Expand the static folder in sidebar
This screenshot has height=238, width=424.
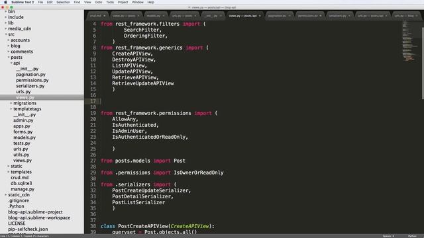(x=9, y=166)
